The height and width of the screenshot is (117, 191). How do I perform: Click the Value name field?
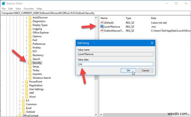(116, 54)
